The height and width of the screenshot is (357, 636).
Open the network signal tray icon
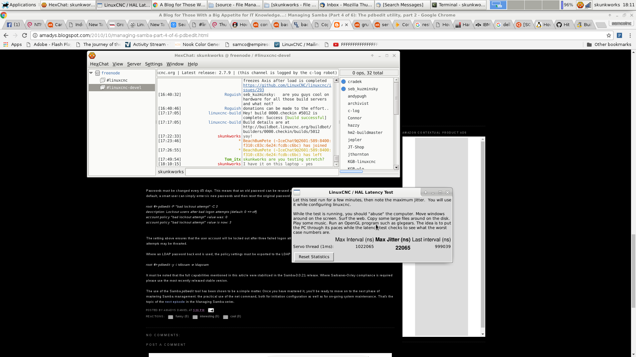(x=588, y=5)
